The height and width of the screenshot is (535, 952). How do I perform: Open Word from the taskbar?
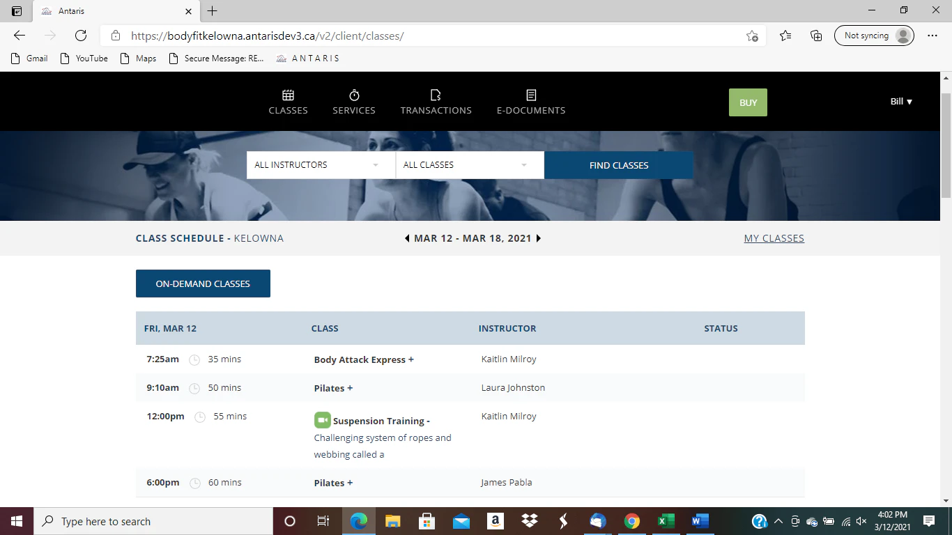(700, 521)
